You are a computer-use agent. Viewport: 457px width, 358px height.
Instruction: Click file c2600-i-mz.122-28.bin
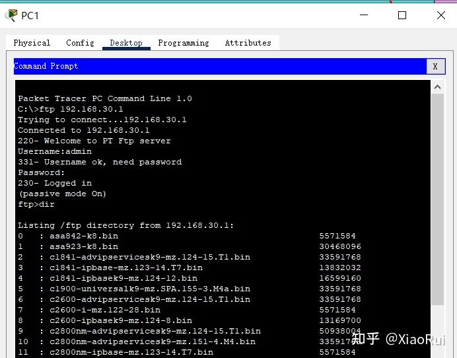point(105,310)
